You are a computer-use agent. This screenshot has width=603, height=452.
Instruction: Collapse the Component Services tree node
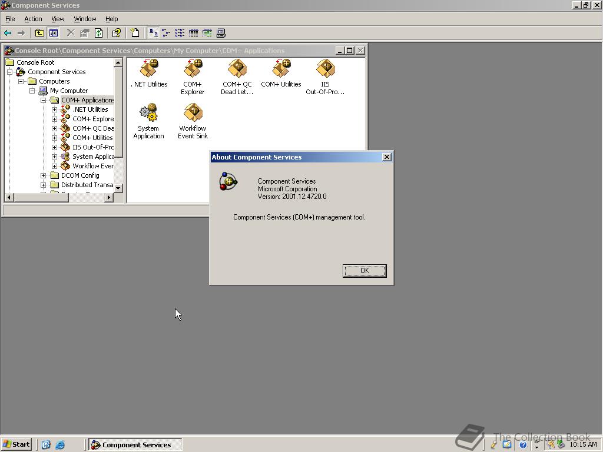click(x=9, y=72)
